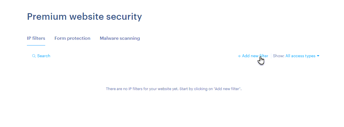Click the Premium website security heading
This screenshot has width=344, height=127.
click(x=84, y=17)
